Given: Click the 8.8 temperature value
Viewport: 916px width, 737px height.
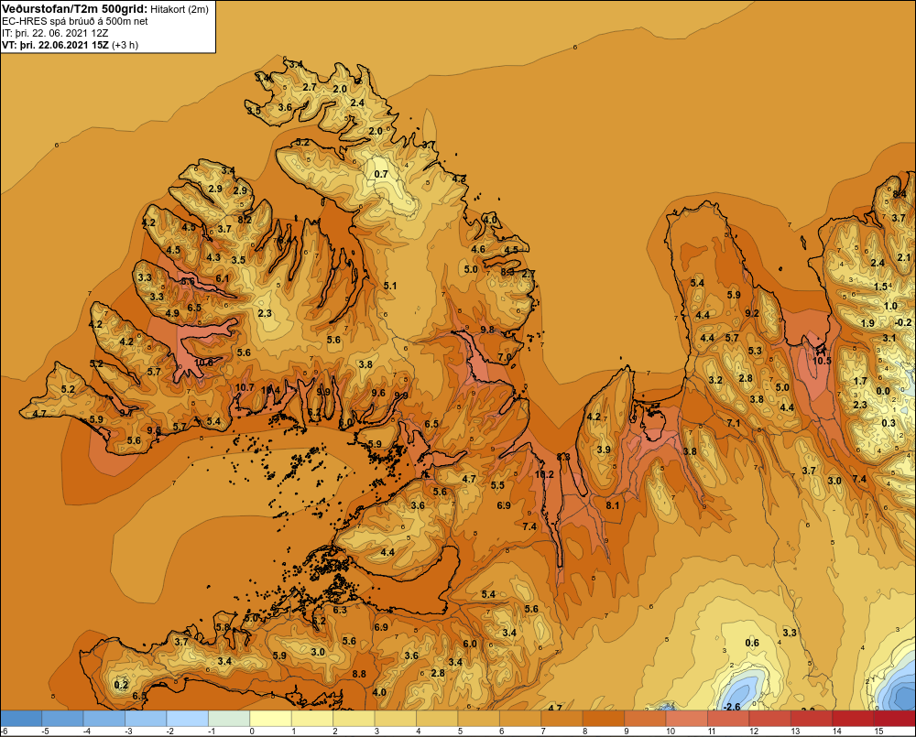Looking at the screenshot, I should click(359, 674).
